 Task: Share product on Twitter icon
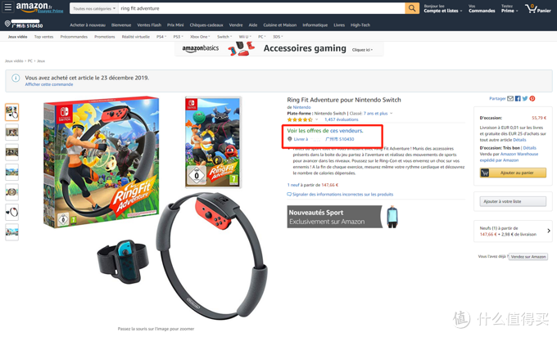[525, 99]
